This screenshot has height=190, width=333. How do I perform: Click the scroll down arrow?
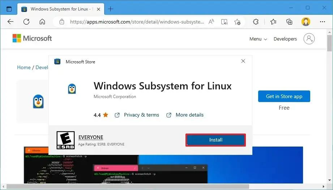click(330, 180)
